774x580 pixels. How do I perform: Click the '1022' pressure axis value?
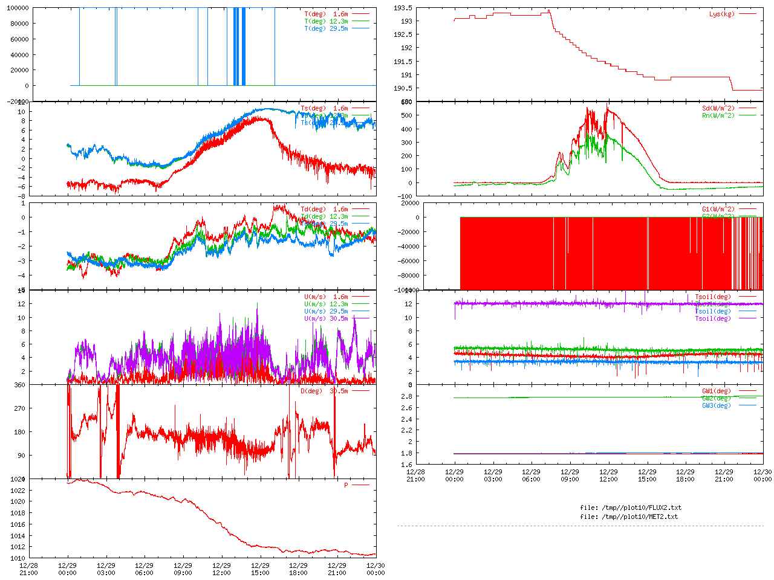click(x=18, y=491)
